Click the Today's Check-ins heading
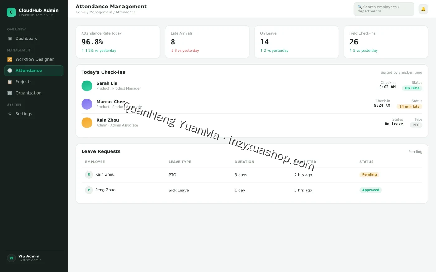 pos(103,72)
